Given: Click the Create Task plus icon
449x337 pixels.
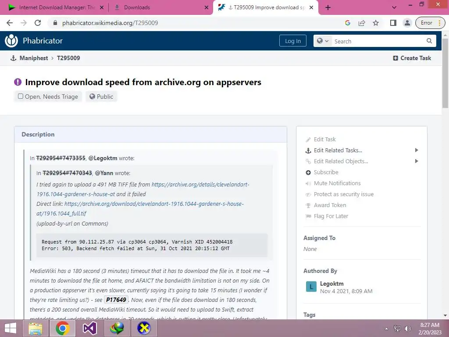Looking at the screenshot, I should [396, 58].
